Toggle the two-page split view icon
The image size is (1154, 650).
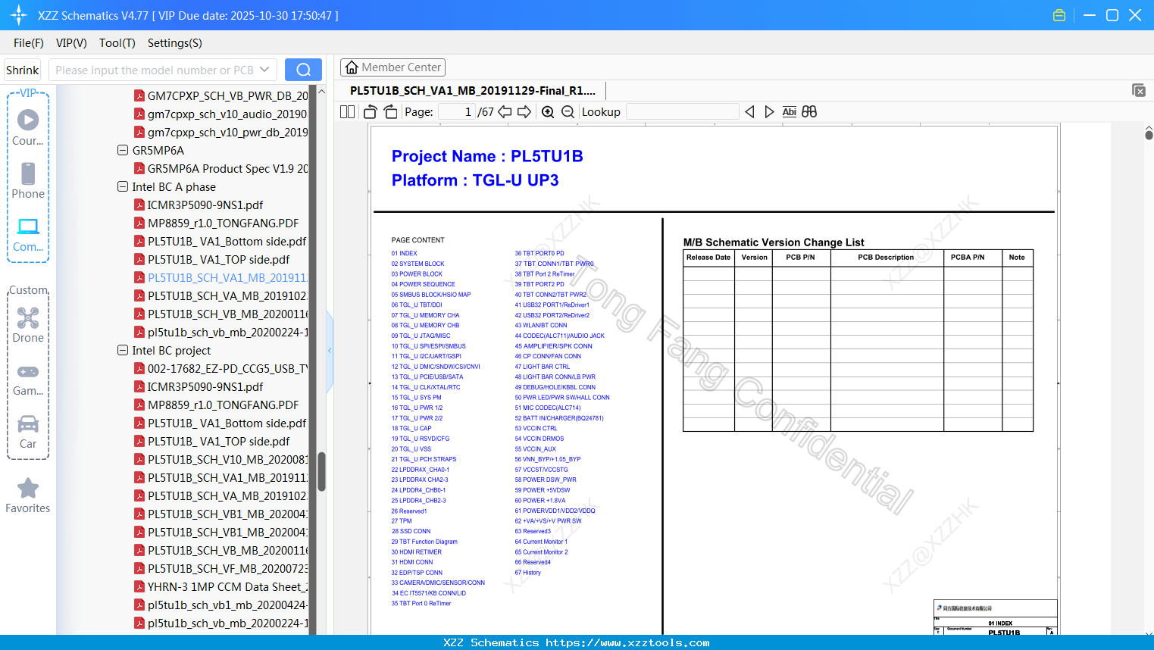click(347, 112)
